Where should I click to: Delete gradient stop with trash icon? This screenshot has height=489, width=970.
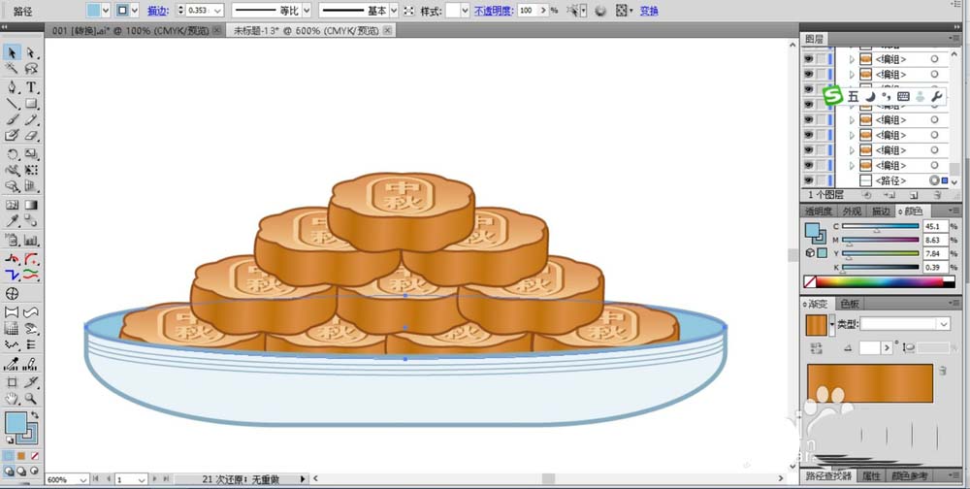(942, 371)
